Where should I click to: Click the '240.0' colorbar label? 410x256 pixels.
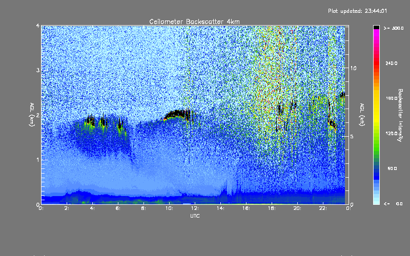pyautogui.click(x=392, y=63)
